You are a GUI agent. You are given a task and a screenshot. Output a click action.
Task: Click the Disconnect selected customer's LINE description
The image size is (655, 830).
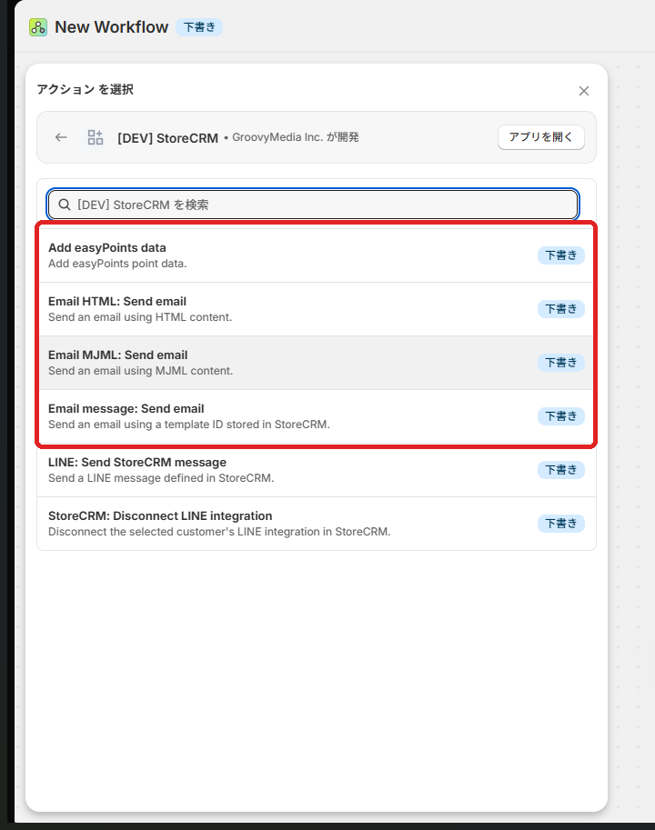(219, 532)
